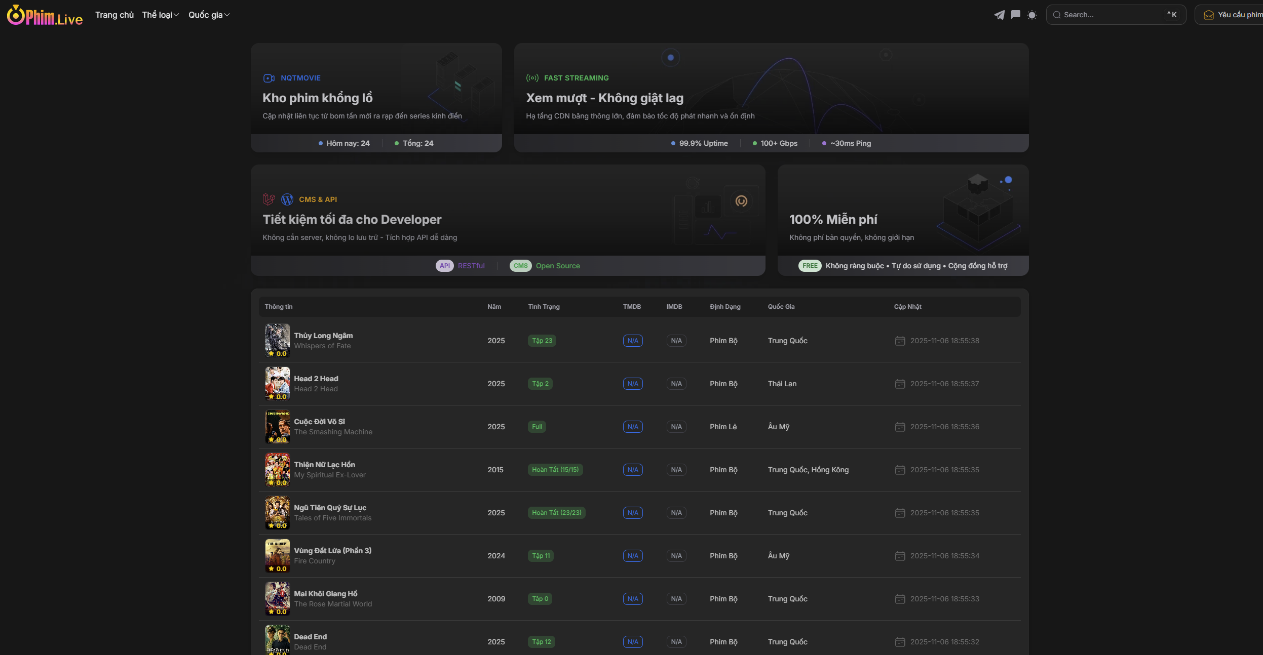Click the Phim.Live logo
The height and width of the screenshot is (655, 1263).
point(45,15)
